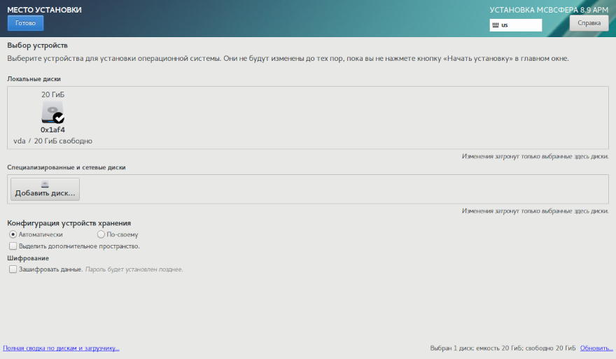Click the Обновить... link

click(x=596, y=349)
